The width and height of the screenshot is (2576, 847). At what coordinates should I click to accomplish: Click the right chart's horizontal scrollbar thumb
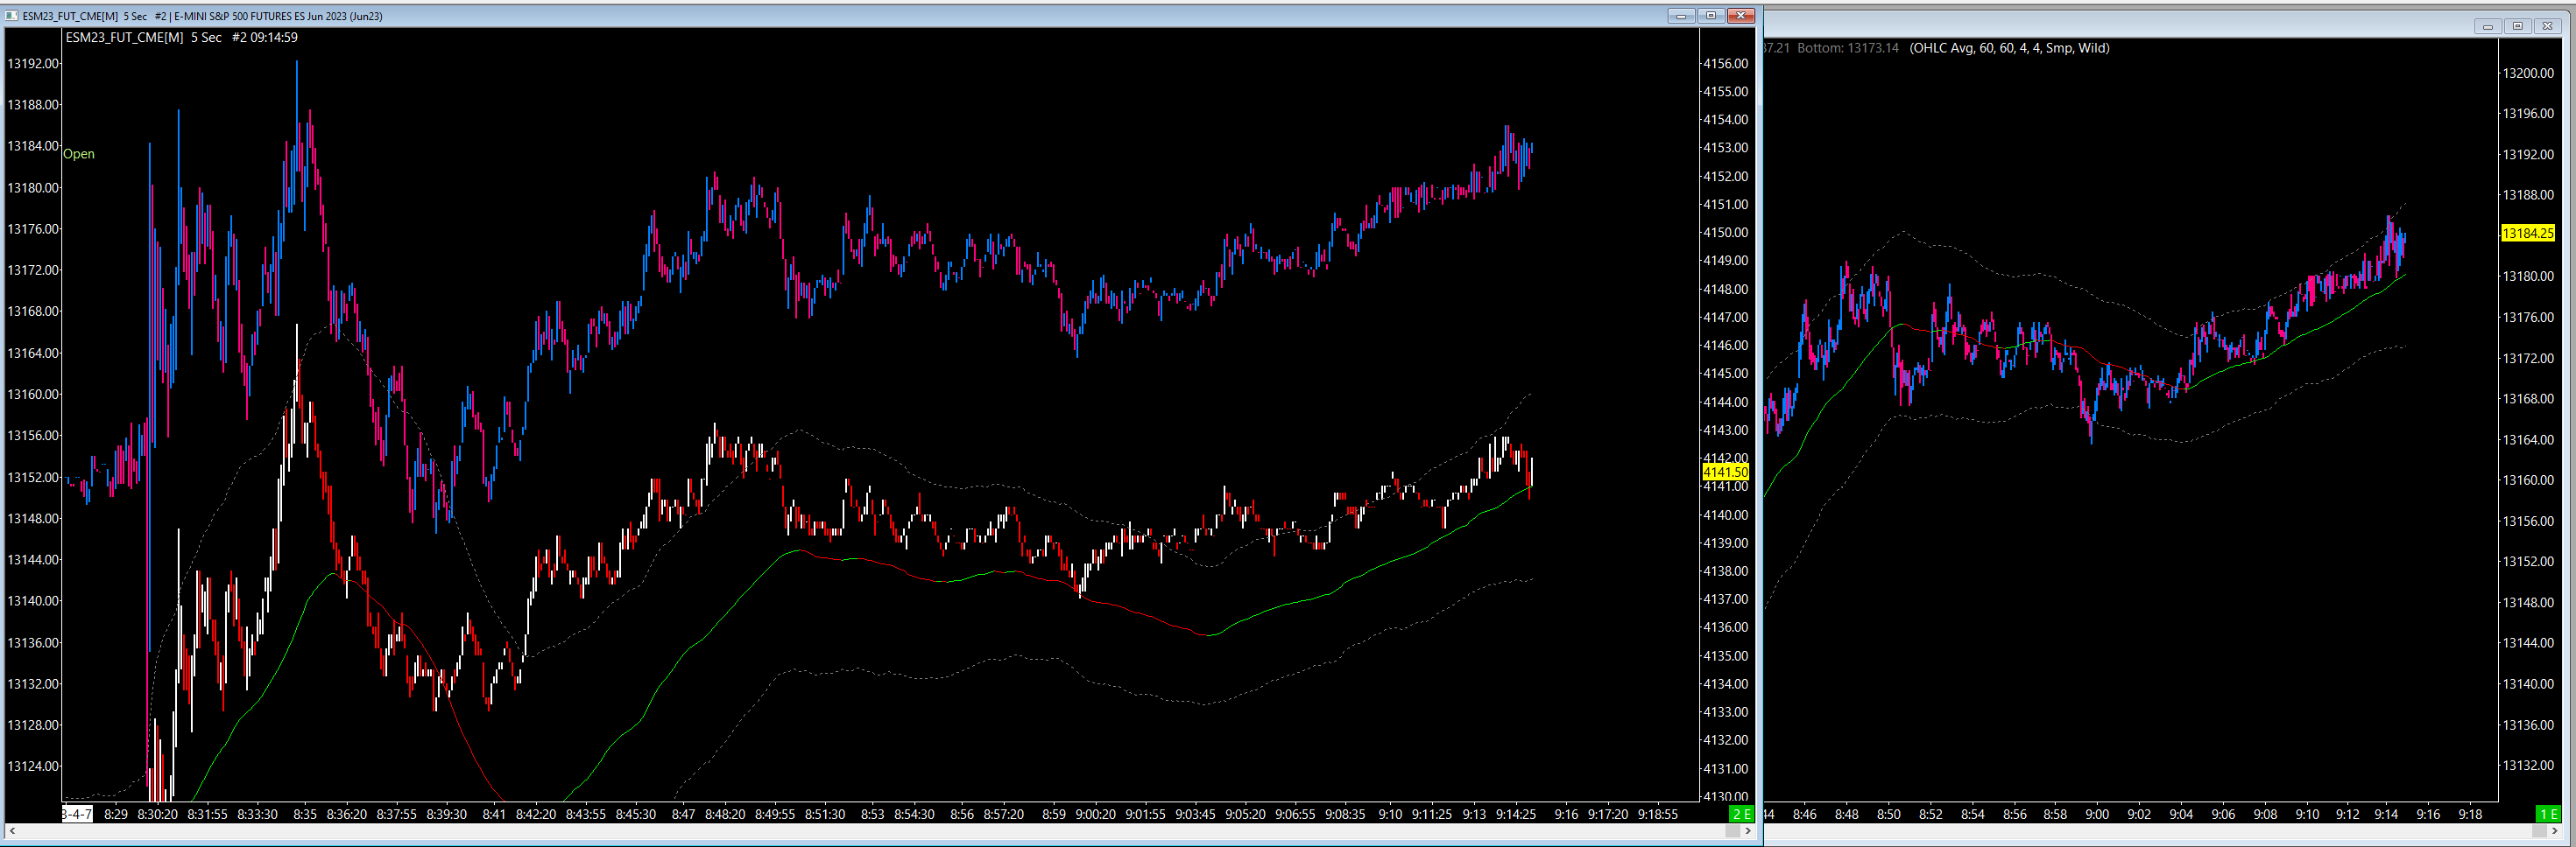2539,831
